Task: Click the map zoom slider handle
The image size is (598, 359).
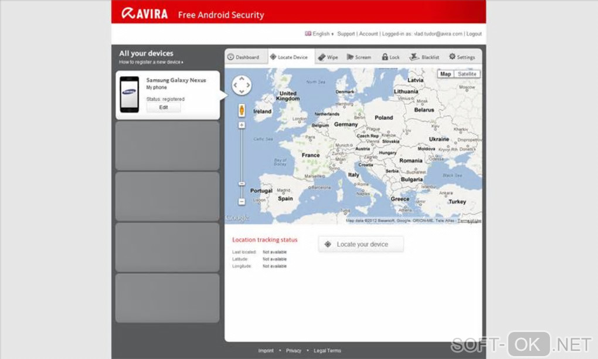Action: [242, 184]
